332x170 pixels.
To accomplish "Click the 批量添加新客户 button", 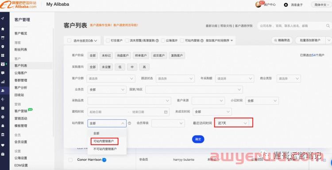I will (310, 40).
